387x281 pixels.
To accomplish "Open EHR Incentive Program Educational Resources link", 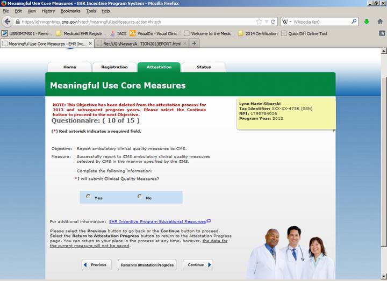I will click(157, 221).
